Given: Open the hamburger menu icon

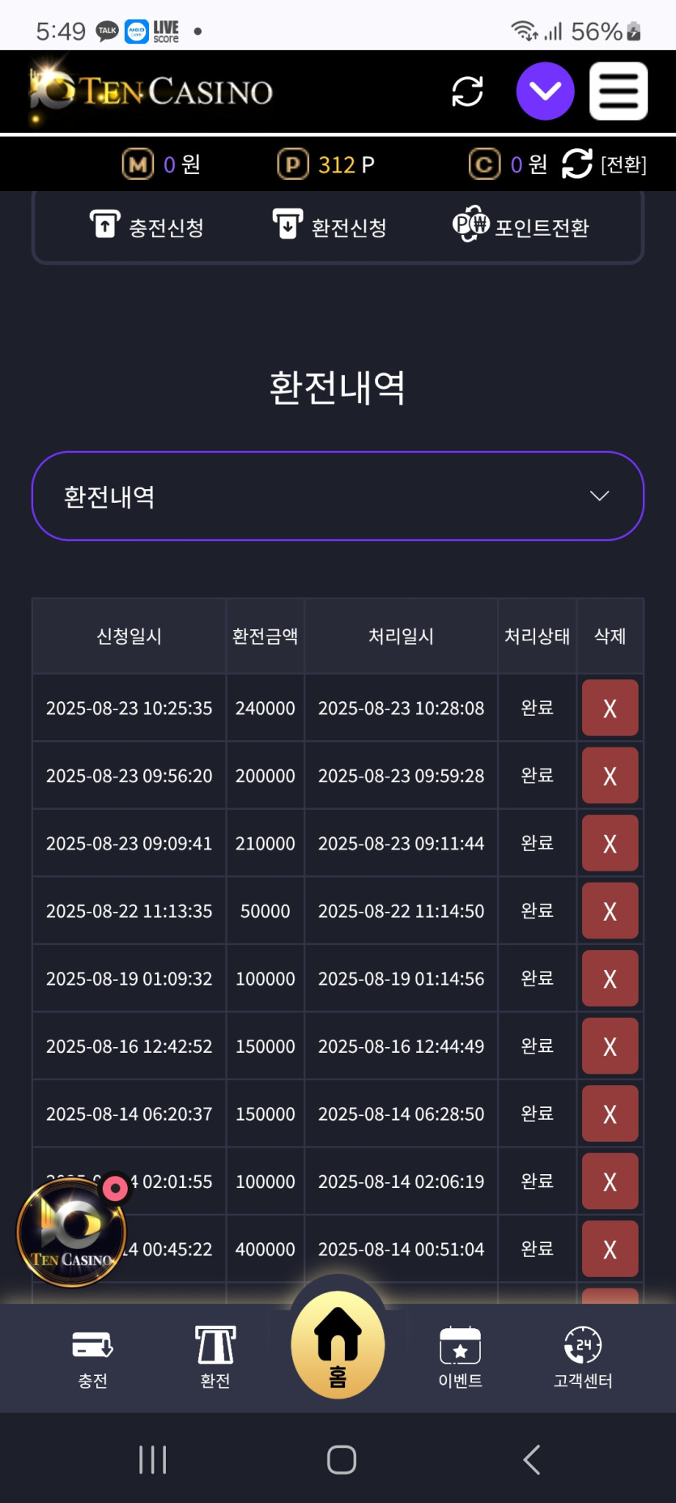Looking at the screenshot, I should pyautogui.click(x=619, y=92).
